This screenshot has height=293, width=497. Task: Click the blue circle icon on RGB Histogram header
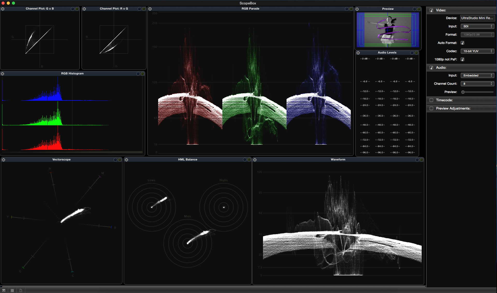coord(138,74)
